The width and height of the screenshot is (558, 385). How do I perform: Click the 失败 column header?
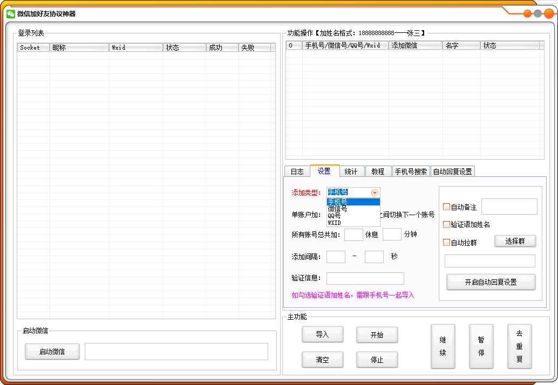pyautogui.click(x=254, y=47)
